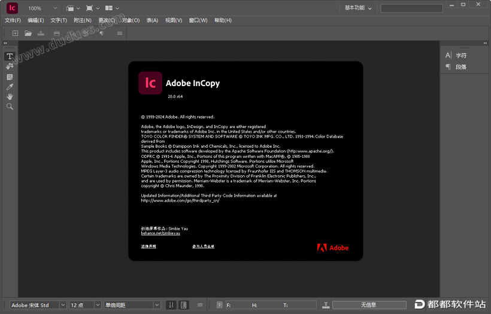The height and width of the screenshot is (314, 491).
Task: Expand the left tools panel arrows
Action: 5,43
